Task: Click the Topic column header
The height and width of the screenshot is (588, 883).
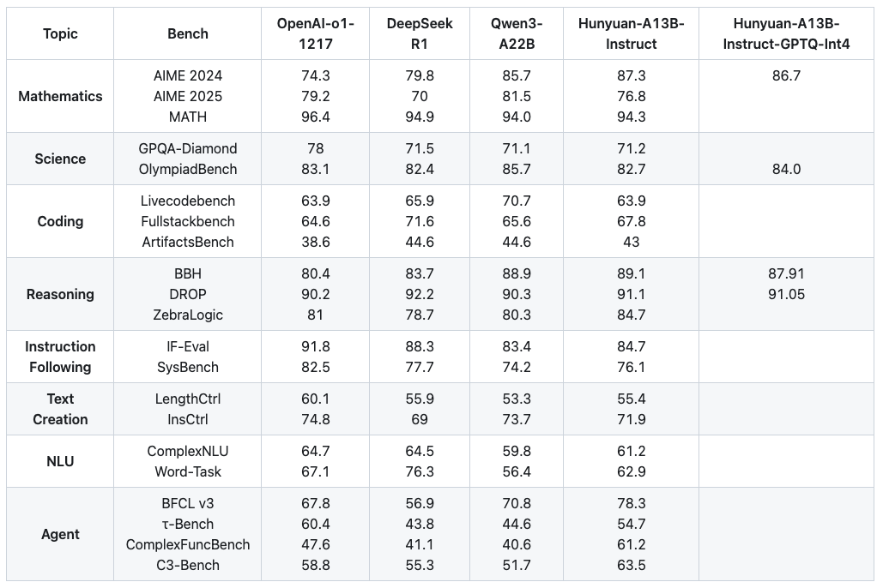Action: tap(60, 34)
